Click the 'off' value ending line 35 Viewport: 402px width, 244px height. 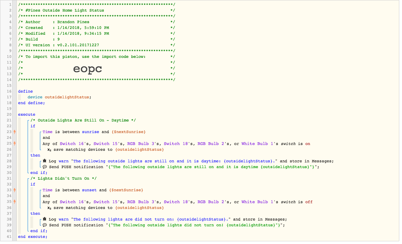(x=309, y=202)
